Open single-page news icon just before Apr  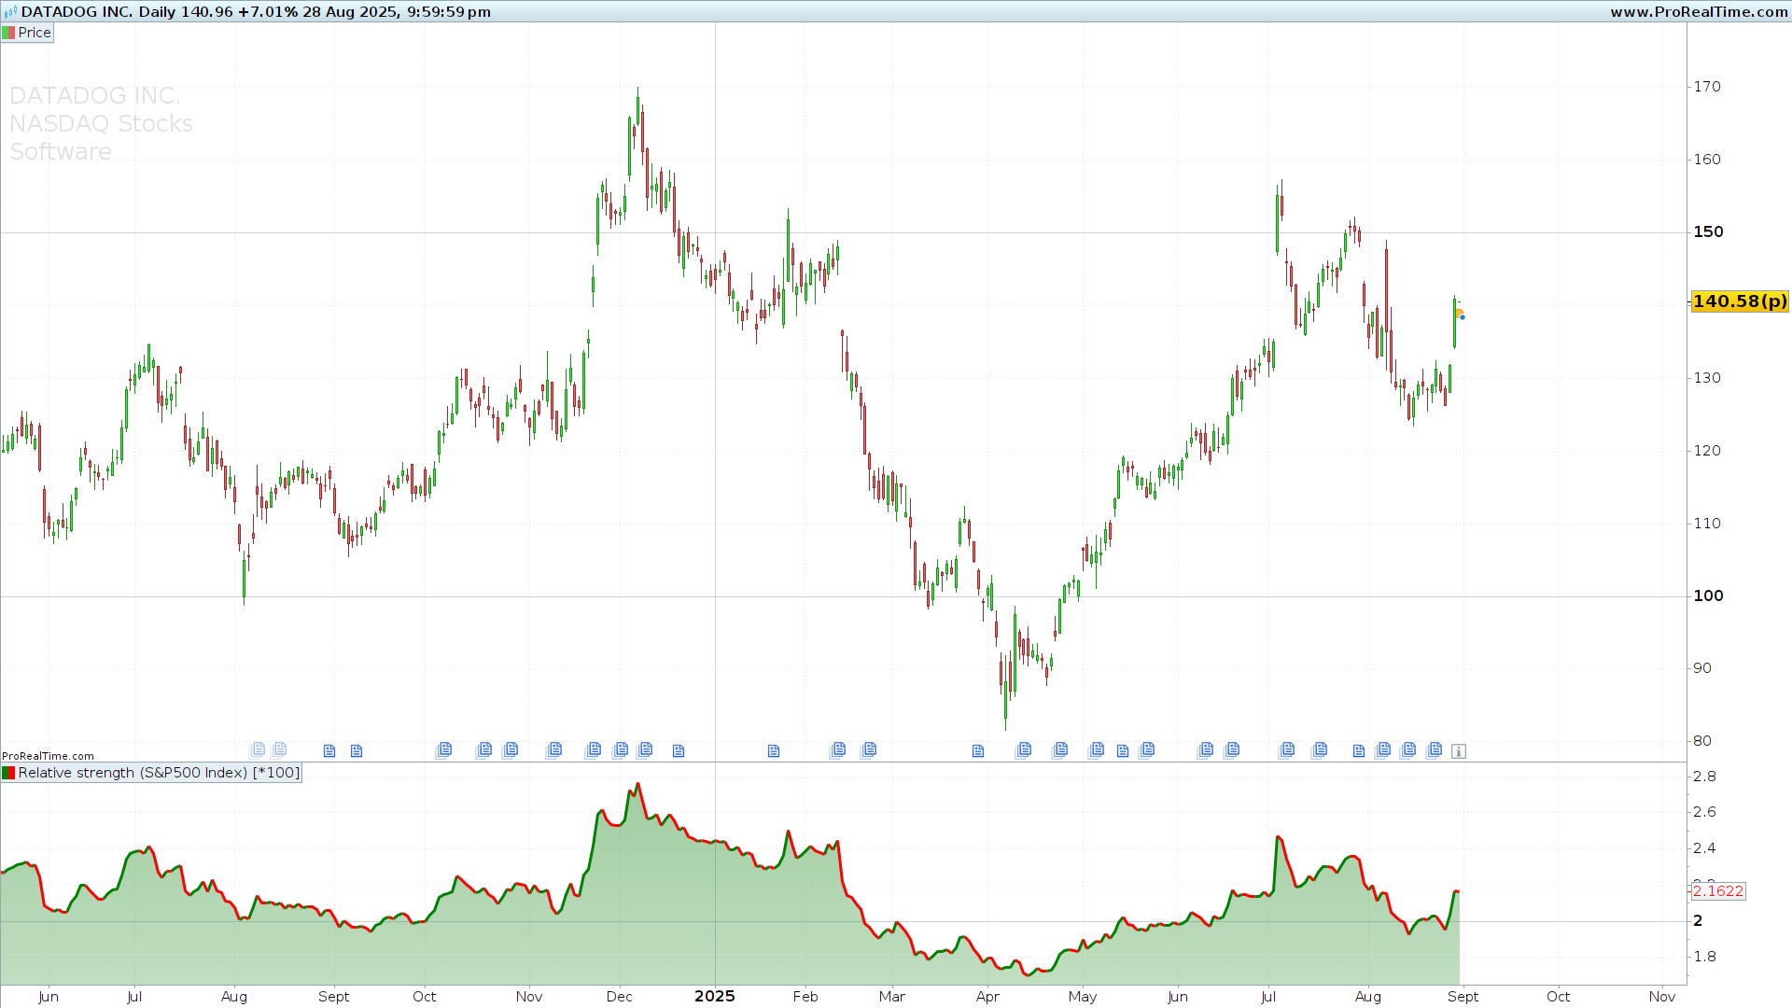pos(978,751)
